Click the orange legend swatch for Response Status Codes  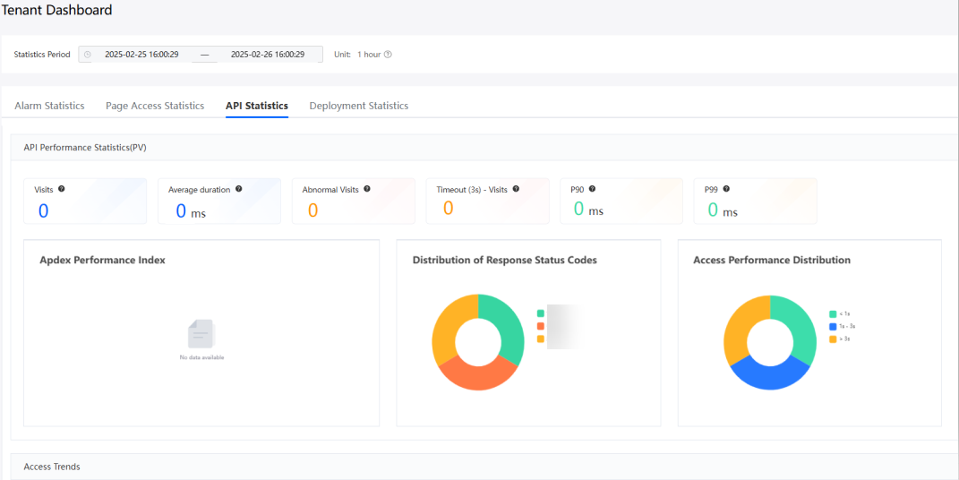point(541,327)
